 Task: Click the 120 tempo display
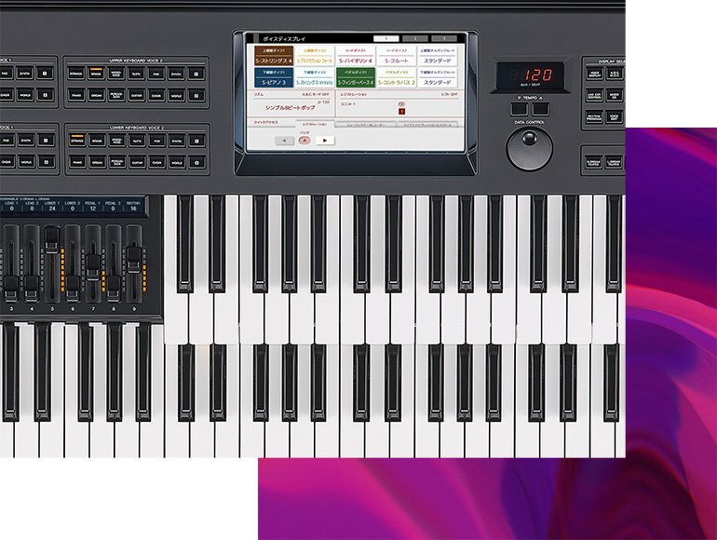(x=538, y=74)
